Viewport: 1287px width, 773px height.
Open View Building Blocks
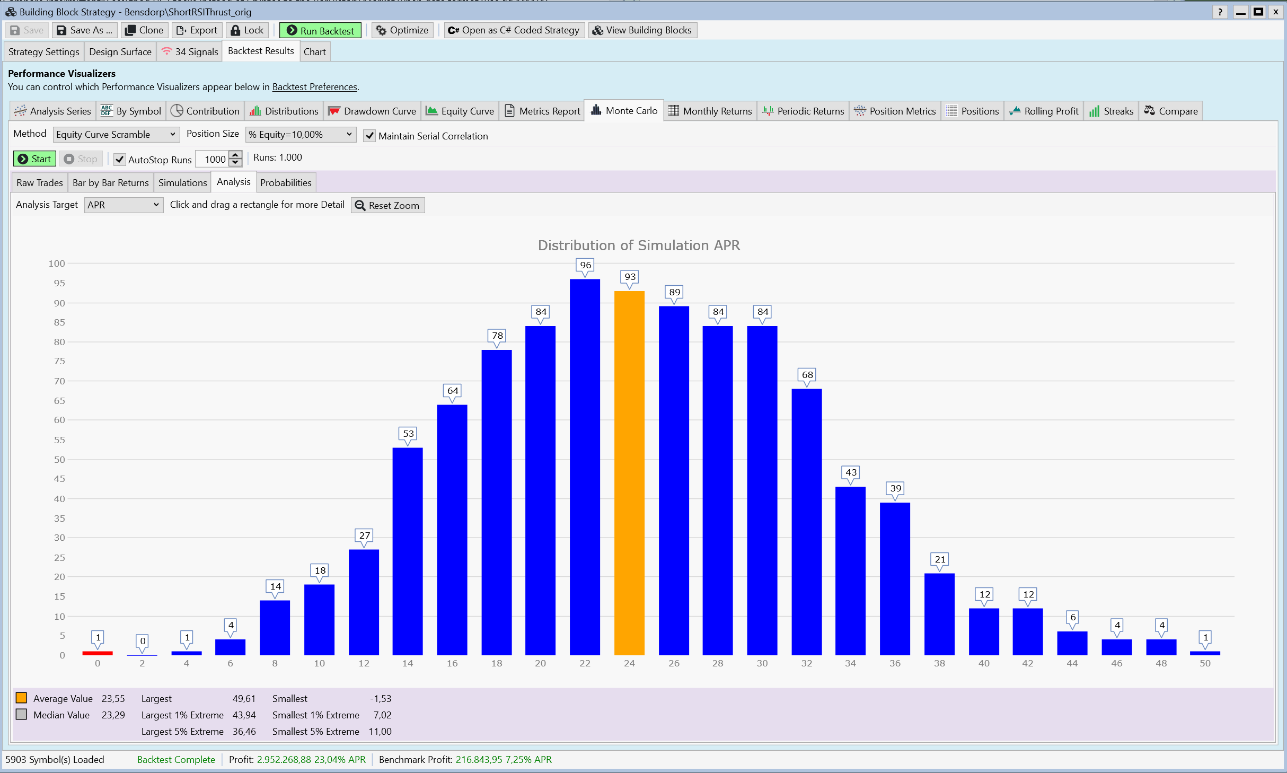642,30
